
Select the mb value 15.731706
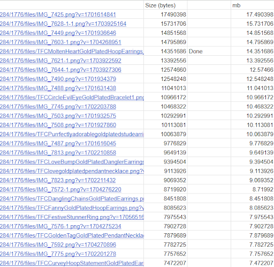click(x=253, y=24)
